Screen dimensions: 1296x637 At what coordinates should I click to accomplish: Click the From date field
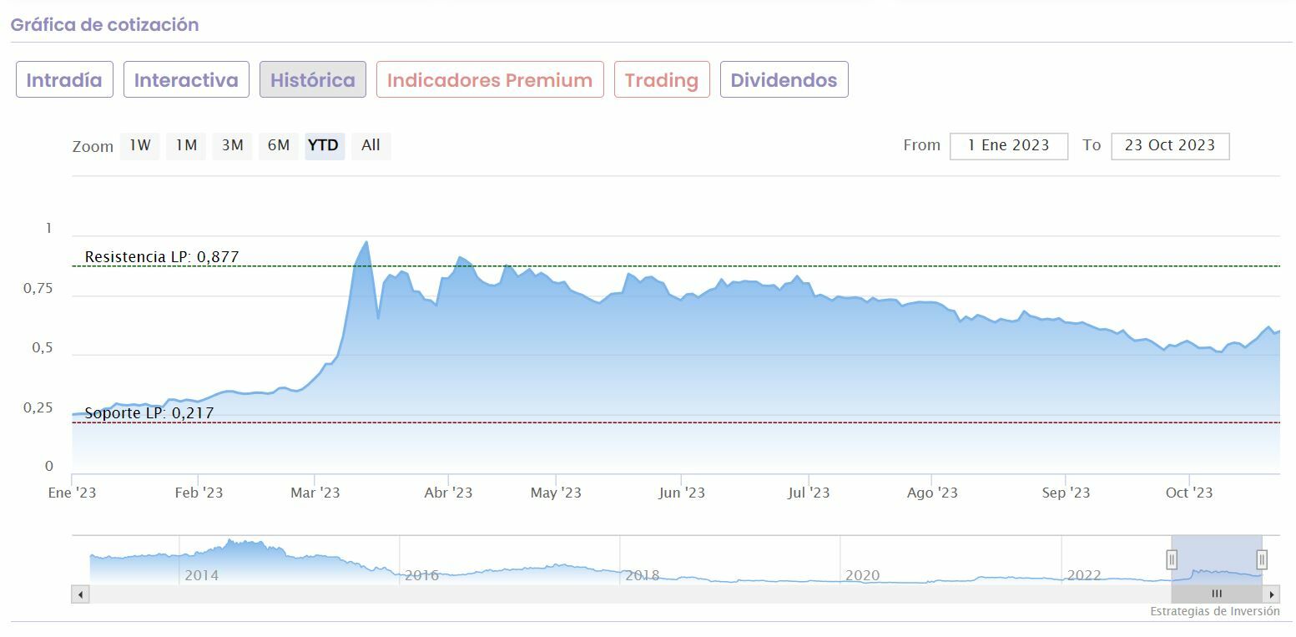1008,146
